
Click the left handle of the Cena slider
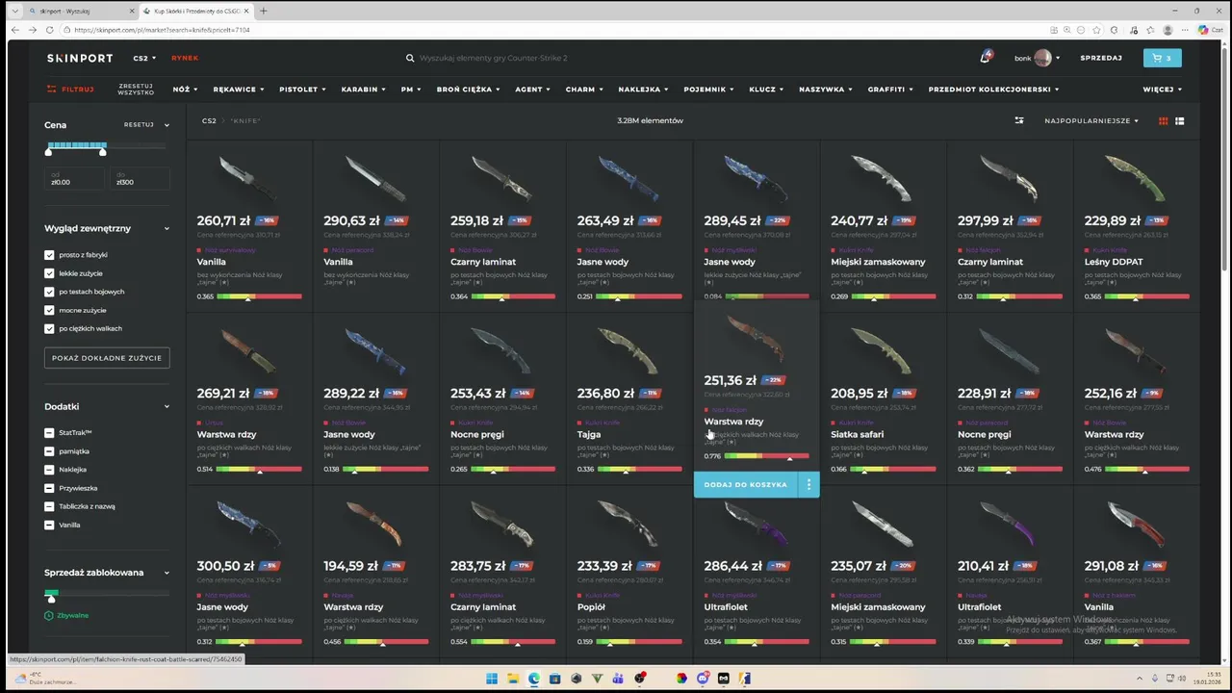48,152
